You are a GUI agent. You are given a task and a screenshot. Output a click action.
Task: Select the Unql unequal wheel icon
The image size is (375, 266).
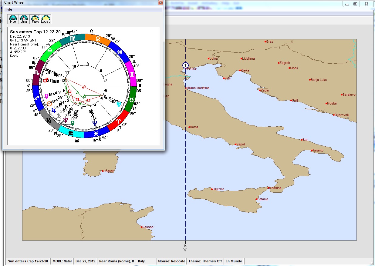click(x=24, y=19)
